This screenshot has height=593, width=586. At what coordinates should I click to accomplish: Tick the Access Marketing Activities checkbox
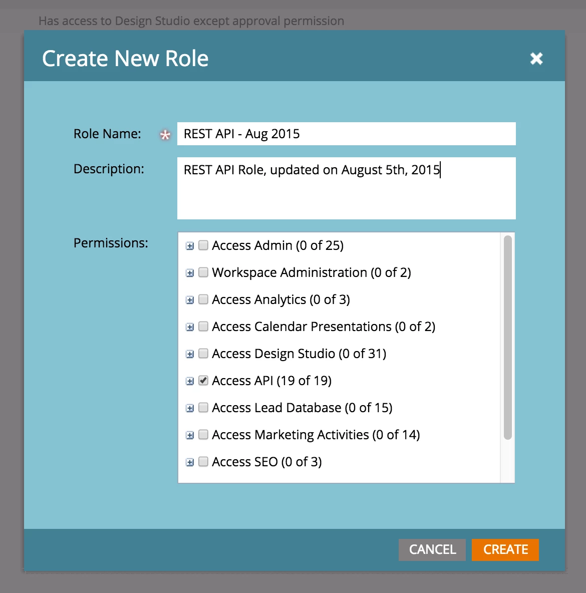point(203,434)
